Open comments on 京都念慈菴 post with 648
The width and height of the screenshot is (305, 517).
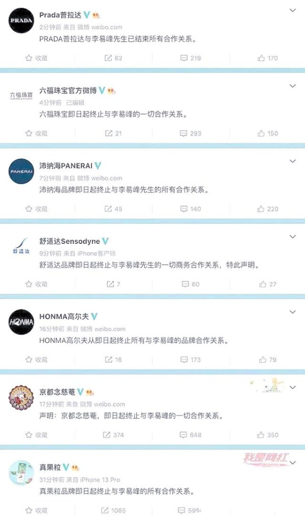191,435
